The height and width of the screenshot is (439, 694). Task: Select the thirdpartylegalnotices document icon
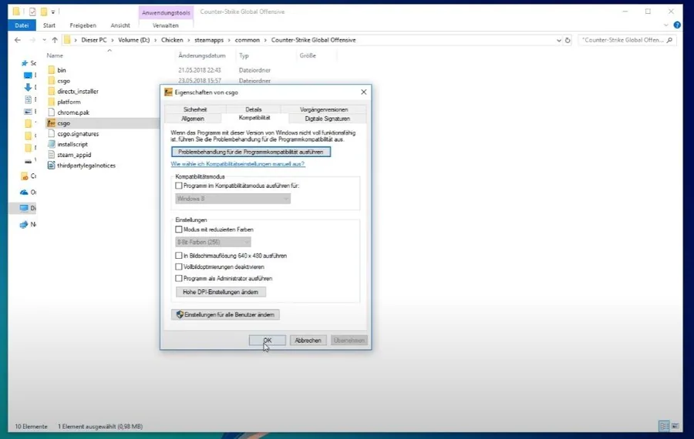tap(52, 166)
